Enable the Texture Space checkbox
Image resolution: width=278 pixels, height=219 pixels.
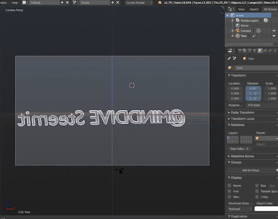click(x=257, y=191)
